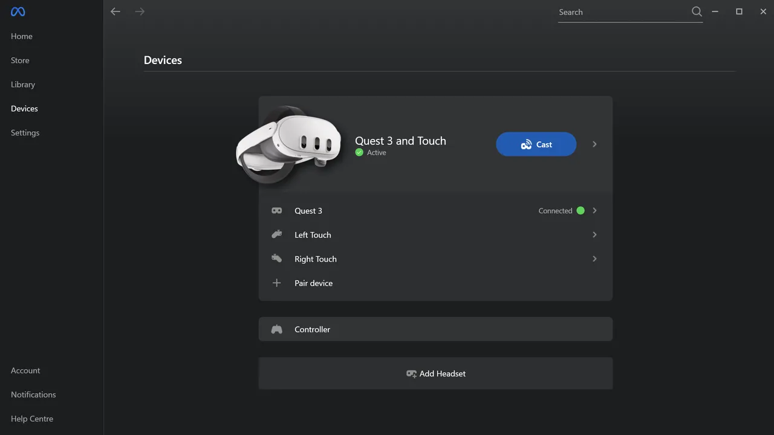774x435 pixels.
Task: Open Help Centre from the sidebar
Action: click(31, 418)
